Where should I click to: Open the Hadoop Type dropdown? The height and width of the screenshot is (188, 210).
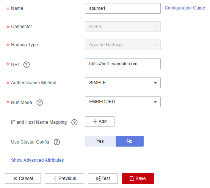[123, 45]
